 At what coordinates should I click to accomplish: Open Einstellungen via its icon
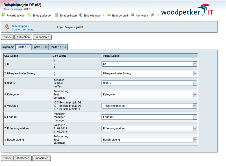click(82, 16)
